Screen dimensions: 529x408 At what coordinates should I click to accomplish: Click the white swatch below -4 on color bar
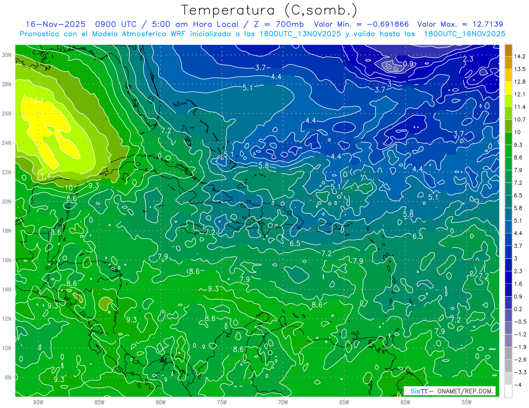click(508, 391)
